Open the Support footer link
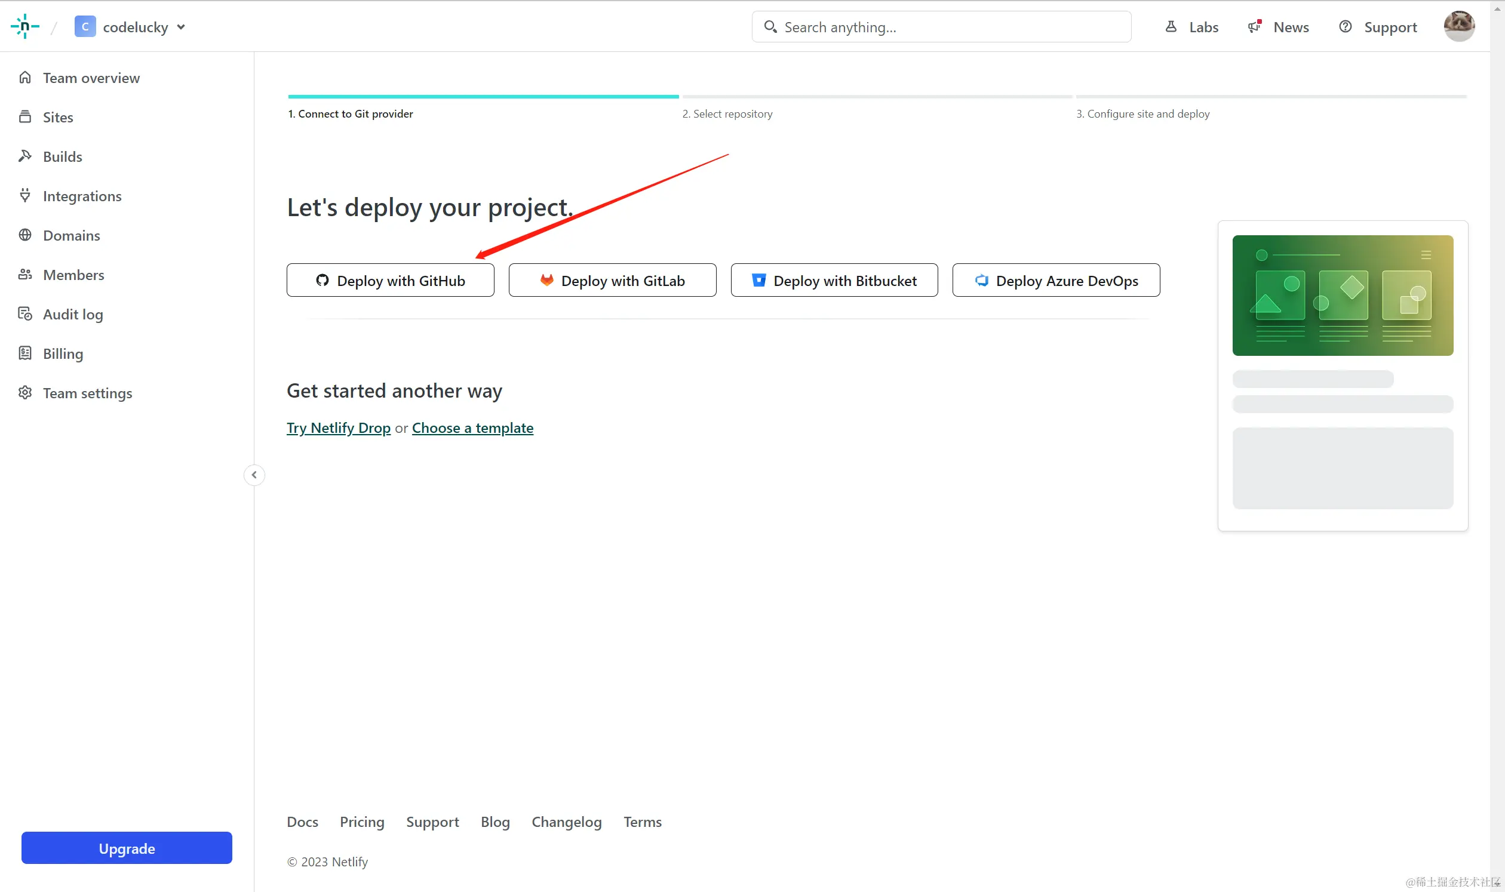The width and height of the screenshot is (1505, 892). coord(432,822)
